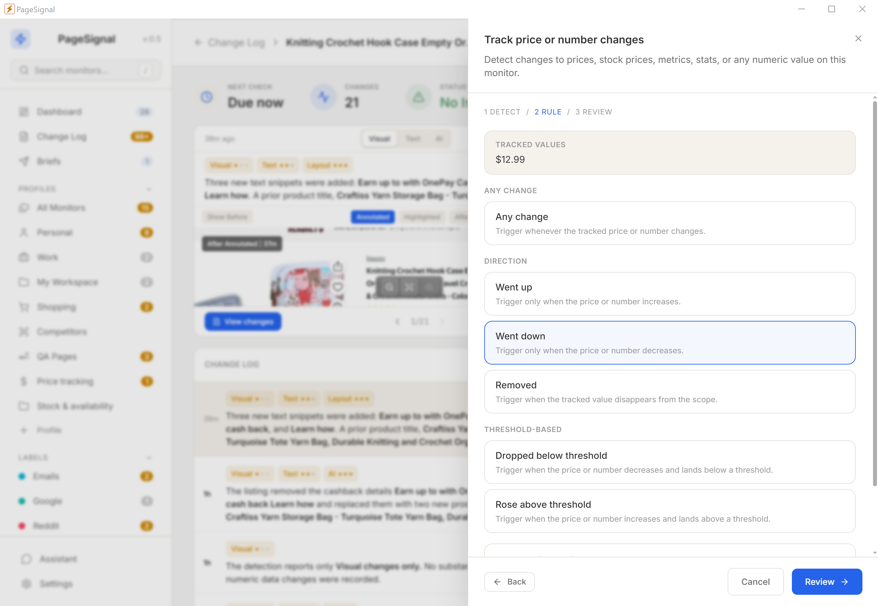Go to step 2 Rule
The image size is (878, 606).
pos(548,112)
